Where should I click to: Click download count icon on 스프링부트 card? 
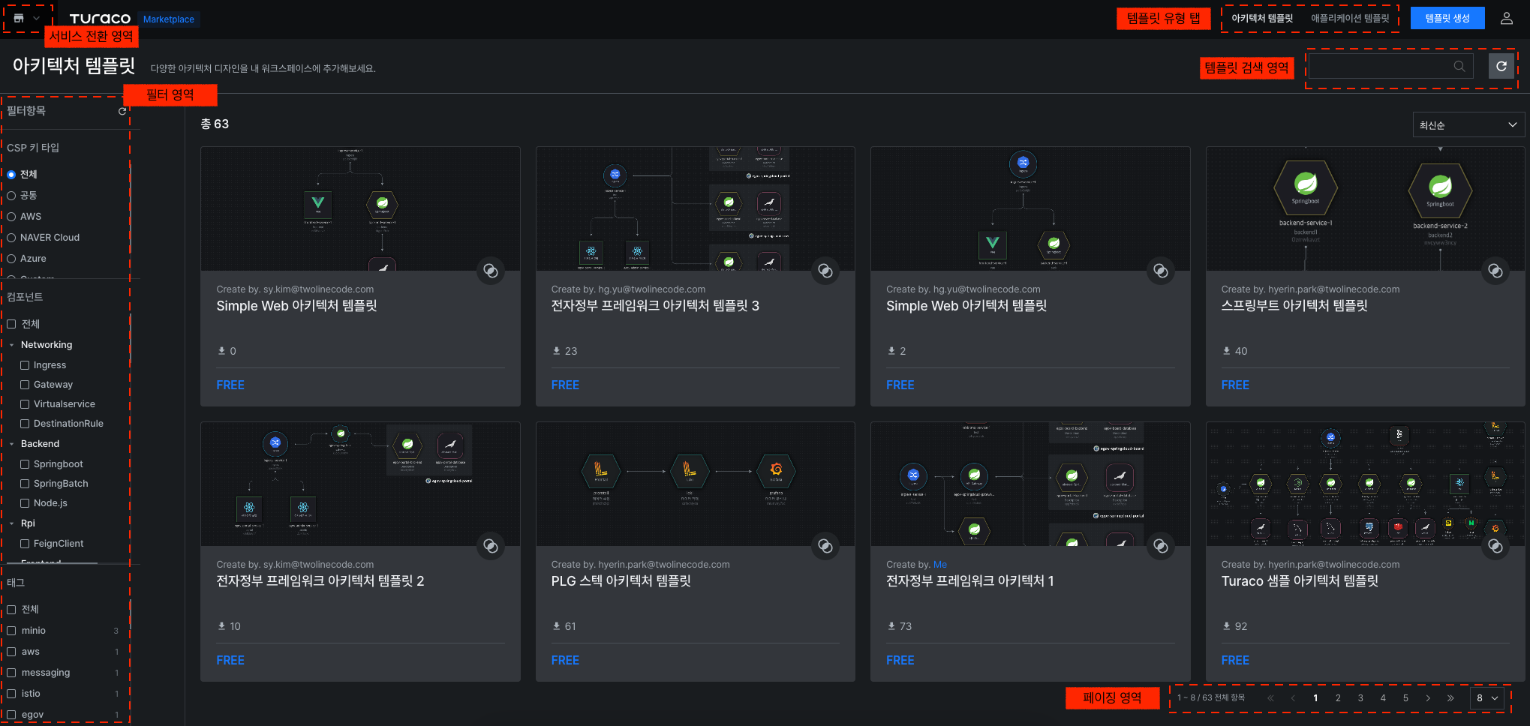click(x=1226, y=350)
